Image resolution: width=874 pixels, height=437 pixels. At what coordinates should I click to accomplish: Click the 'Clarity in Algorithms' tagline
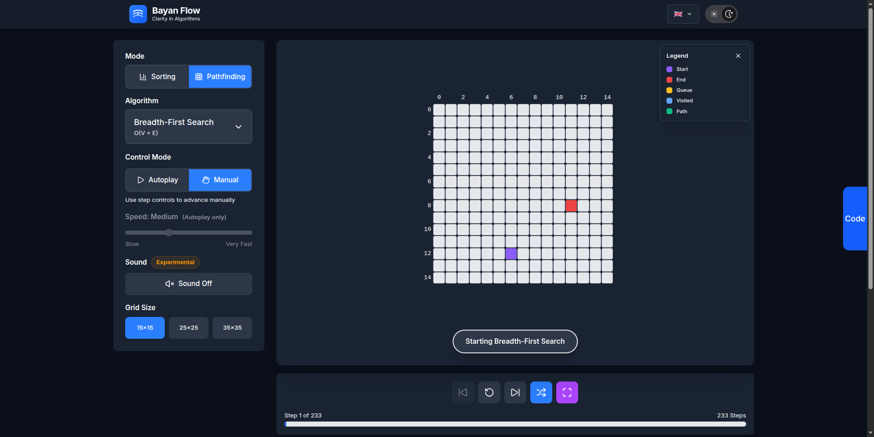[x=176, y=19]
